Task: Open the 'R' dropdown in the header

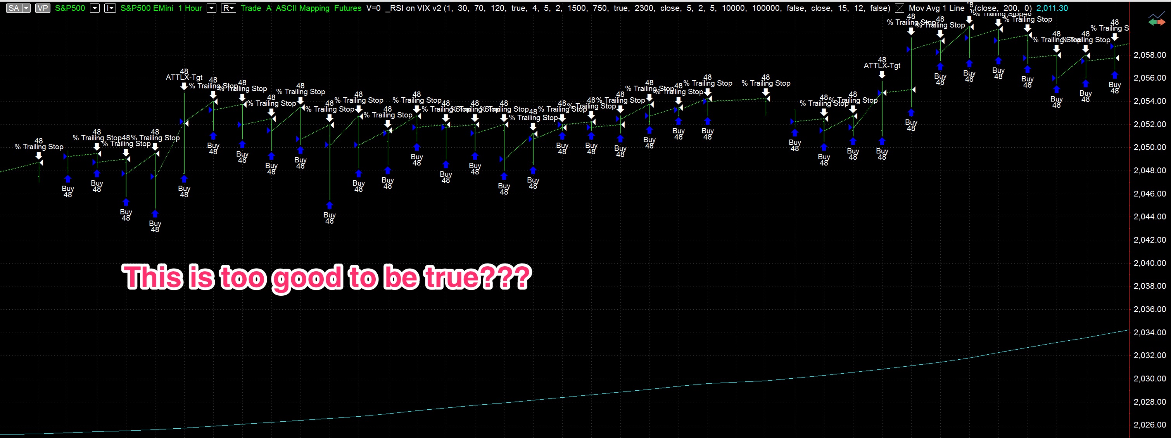Action: click(228, 8)
